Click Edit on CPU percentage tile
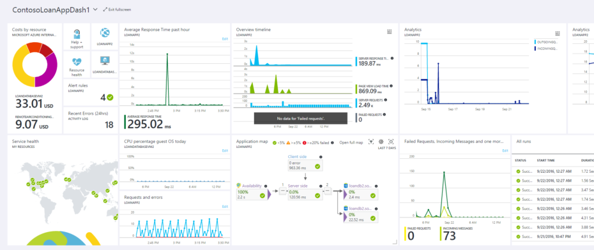The image size is (594, 250). coord(225,151)
